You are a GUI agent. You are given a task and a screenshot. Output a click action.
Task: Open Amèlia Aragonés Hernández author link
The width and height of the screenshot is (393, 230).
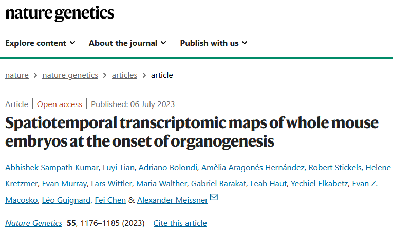(x=251, y=168)
